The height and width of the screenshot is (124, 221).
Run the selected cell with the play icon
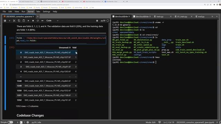click(28, 21)
